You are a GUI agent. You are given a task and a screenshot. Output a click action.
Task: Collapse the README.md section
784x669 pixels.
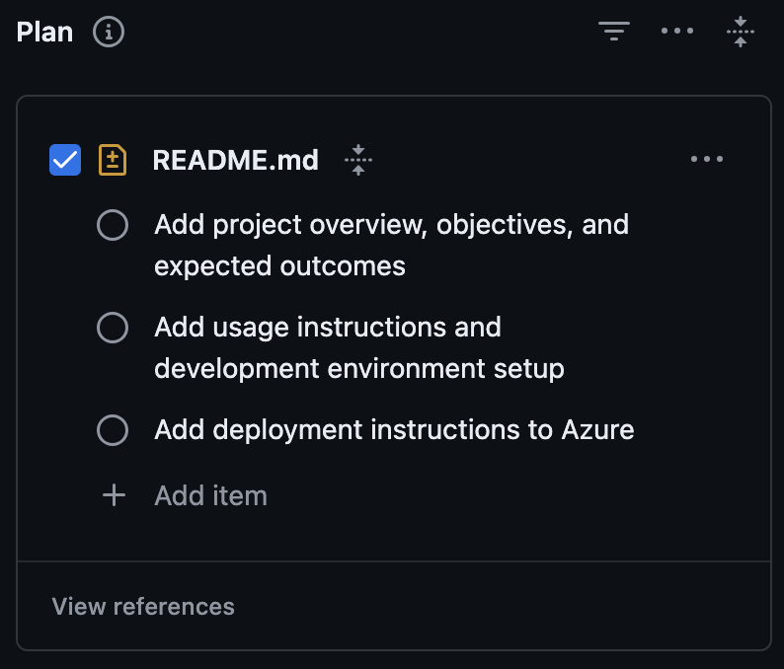[x=358, y=160]
